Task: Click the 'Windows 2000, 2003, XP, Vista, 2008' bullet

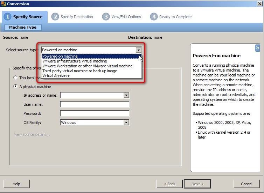Action: (x=223, y=125)
